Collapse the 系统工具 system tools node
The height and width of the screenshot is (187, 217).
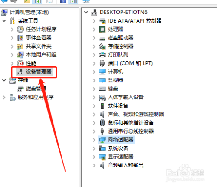coord(4,21)
